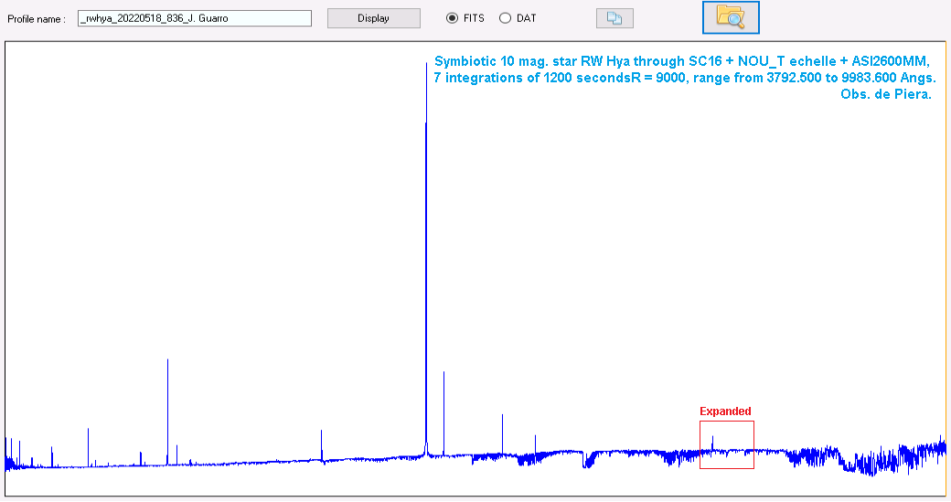Click the FITS label text

click(474, 18)
